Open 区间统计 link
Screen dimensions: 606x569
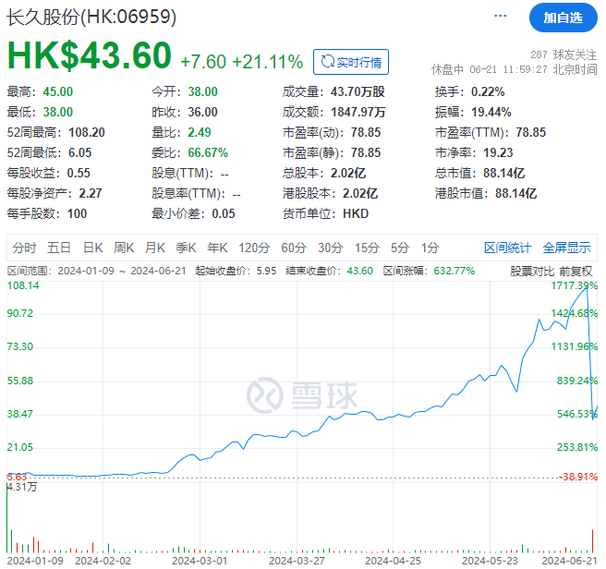507,248
